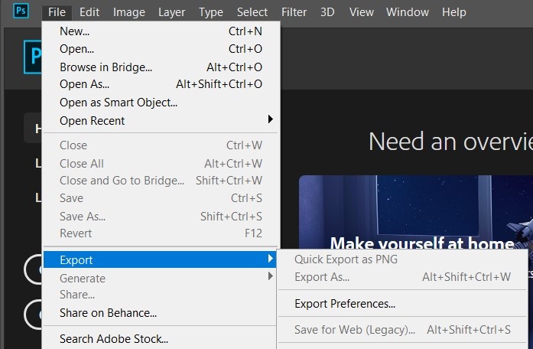The width and height of the screenshot is (533, 349).
Task: Expand the Generate submenu arrow
Action: tap(270, 277)
